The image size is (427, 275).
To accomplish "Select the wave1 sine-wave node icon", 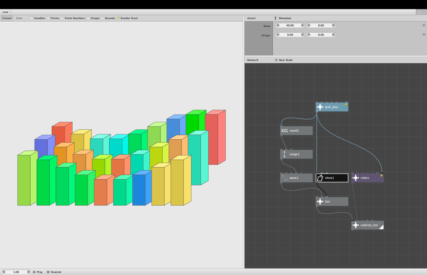I will tap(284, 178).
